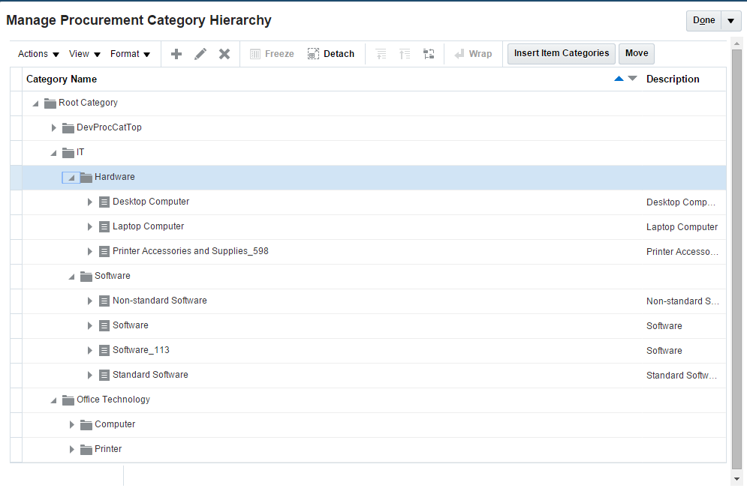
Task: Click the Move button
Action: [x=636, y=53]
